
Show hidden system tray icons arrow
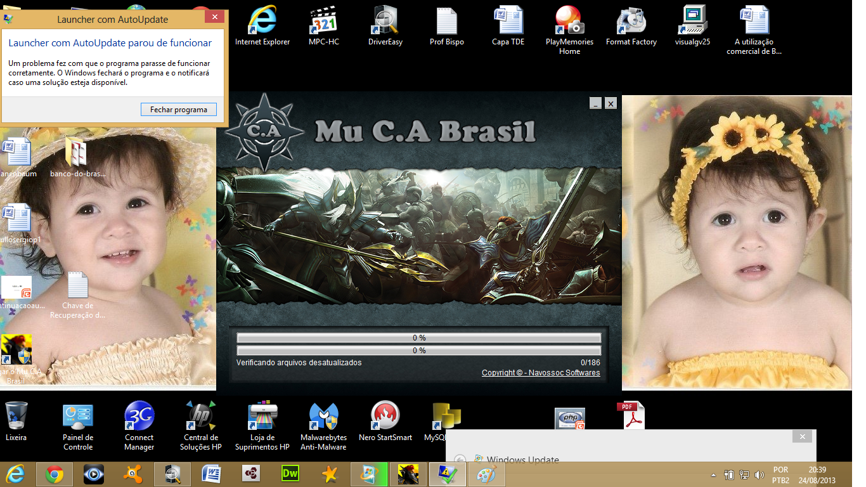[713, 474]
